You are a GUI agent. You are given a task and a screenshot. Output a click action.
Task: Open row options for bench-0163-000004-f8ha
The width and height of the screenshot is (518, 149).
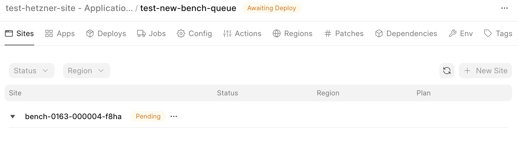pyautogui.click(x=174, y=116)
